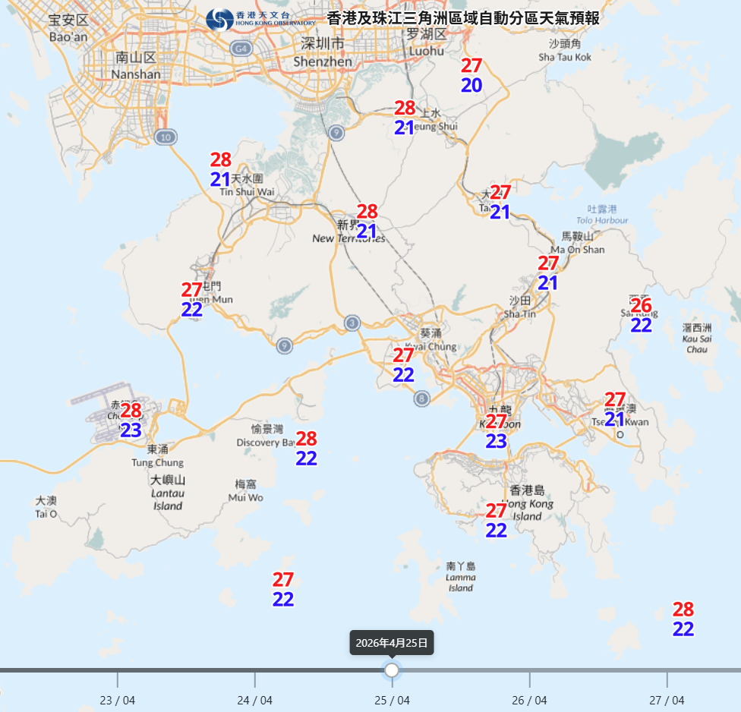The height and width of the screenshot is (712, 741).
Task: Click the G4 highway shield
Action: coord(241,49)
